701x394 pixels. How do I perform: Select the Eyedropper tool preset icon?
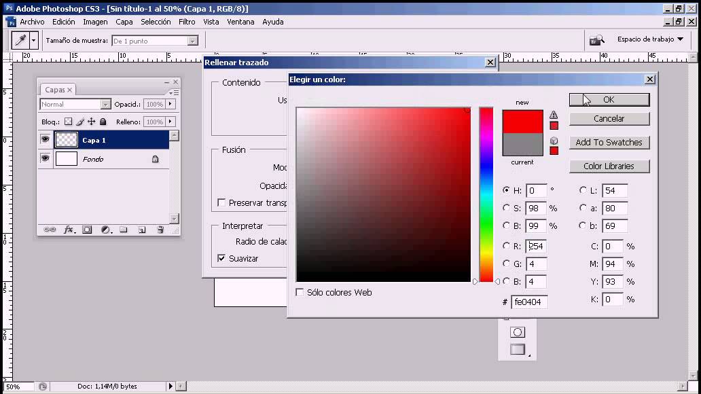point(20,40)
